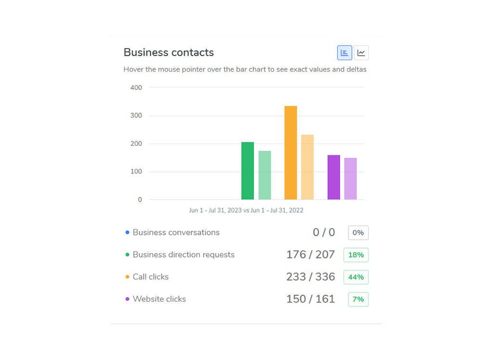Click the purple Website clicks legend dot
This screenshot has height=361, width=493.
(127, 298)
